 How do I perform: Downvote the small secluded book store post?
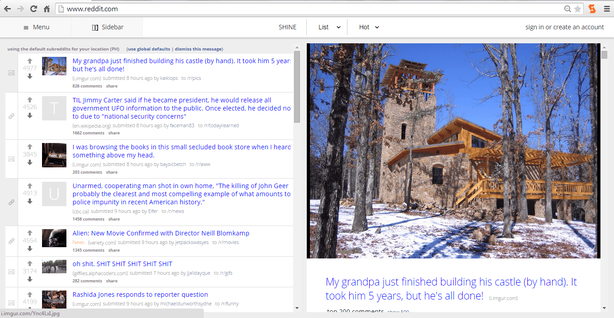(30, 162)
